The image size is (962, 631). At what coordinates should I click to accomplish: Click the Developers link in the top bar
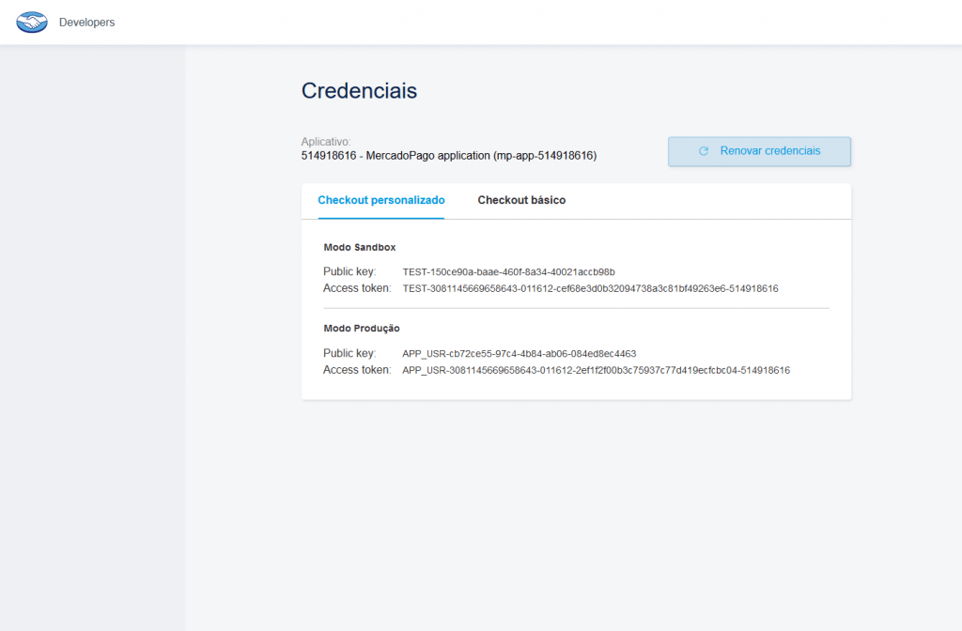[86, 22]
